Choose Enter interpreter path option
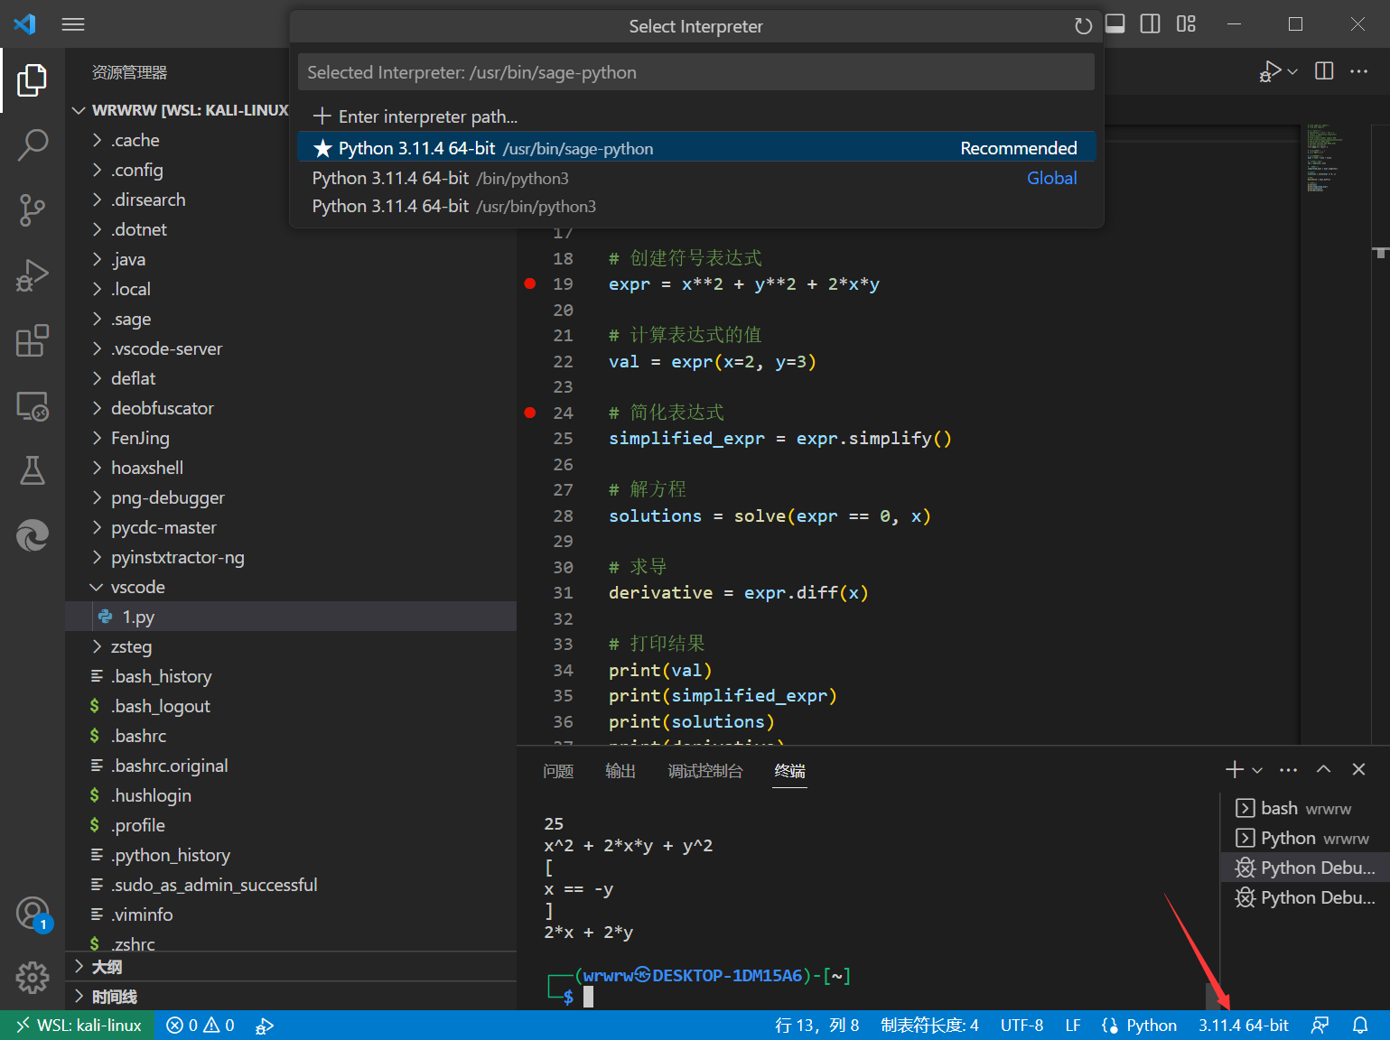 point(427,116)
